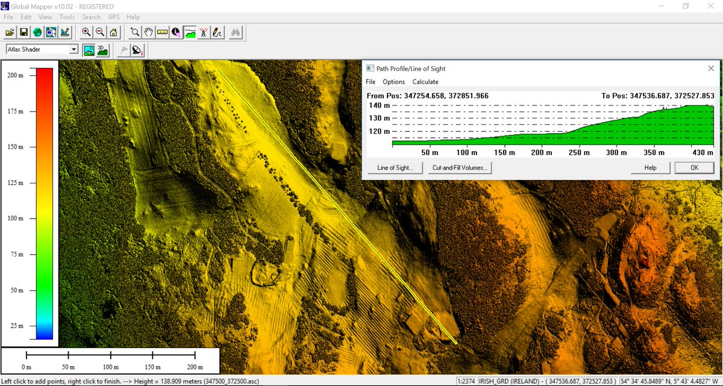Open the Path Profile Calculate menu
Image resolution: width=723 pixels, height=386 pixels.
[x=425, y=82]
